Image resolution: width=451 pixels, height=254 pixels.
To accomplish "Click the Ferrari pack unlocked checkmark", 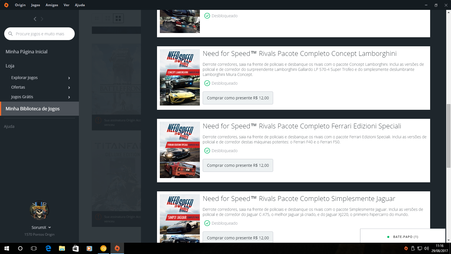I will 207,151.
